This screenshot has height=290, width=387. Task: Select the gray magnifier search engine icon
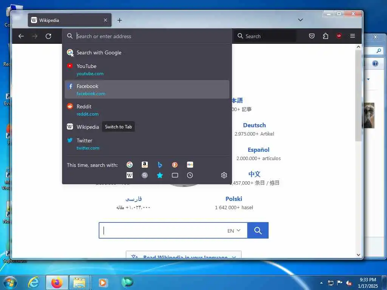click(145, 175)
